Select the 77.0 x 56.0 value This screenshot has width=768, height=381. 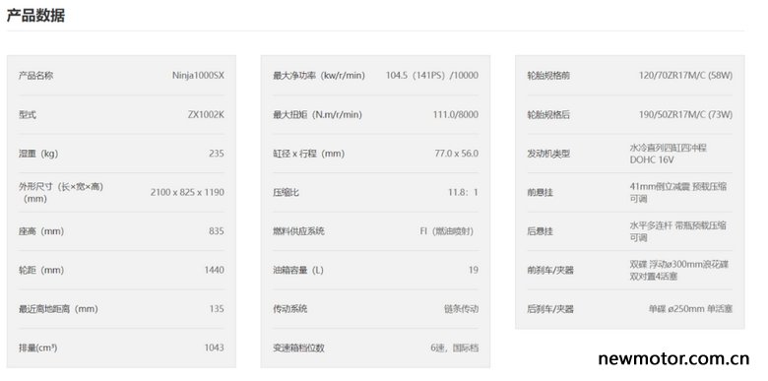click(457, 154)
